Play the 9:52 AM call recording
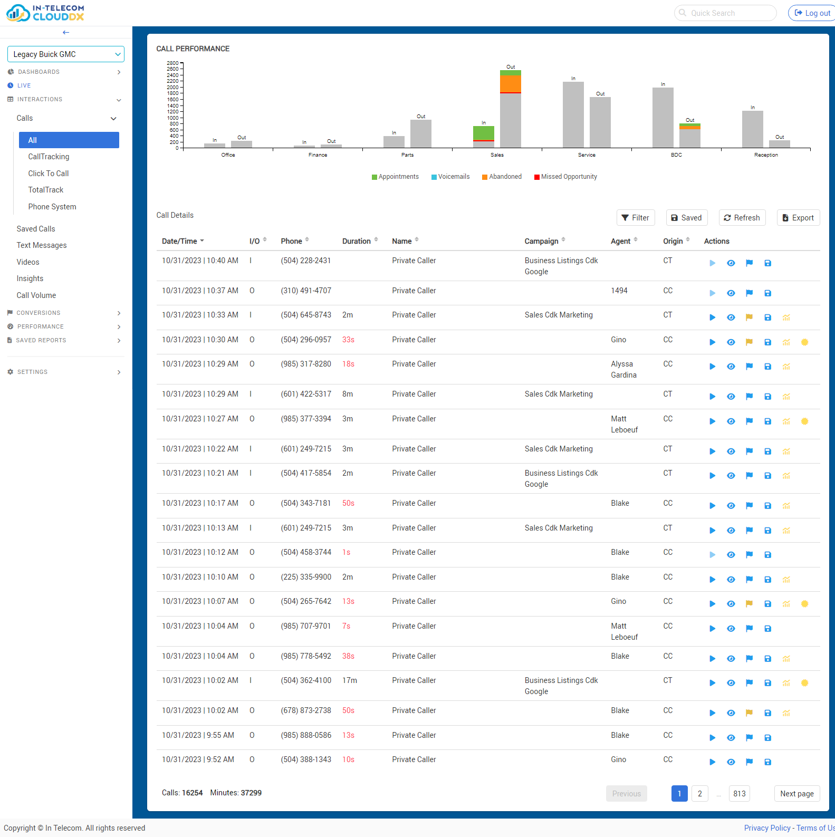This screenshot has width=835, height=837. tap(712, 762)
